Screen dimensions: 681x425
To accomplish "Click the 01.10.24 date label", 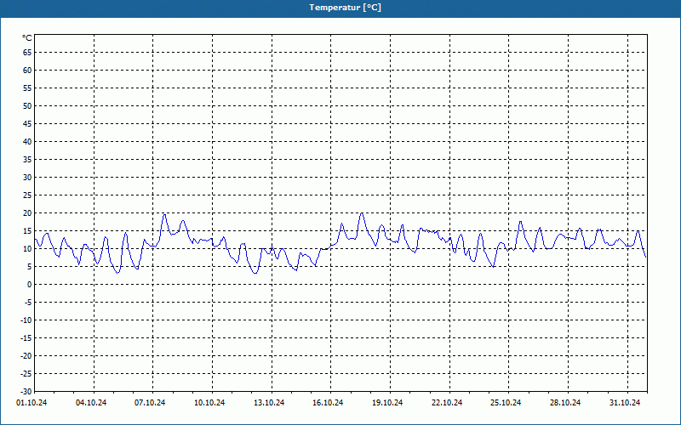I will point(31,403).
